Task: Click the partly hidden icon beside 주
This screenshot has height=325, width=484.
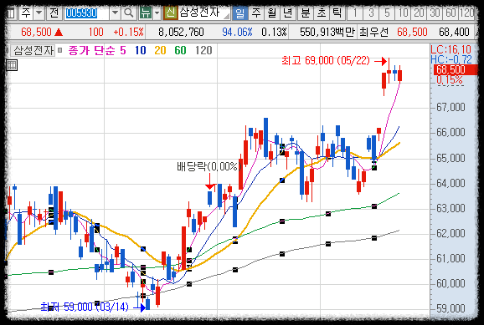Action: 11,13
